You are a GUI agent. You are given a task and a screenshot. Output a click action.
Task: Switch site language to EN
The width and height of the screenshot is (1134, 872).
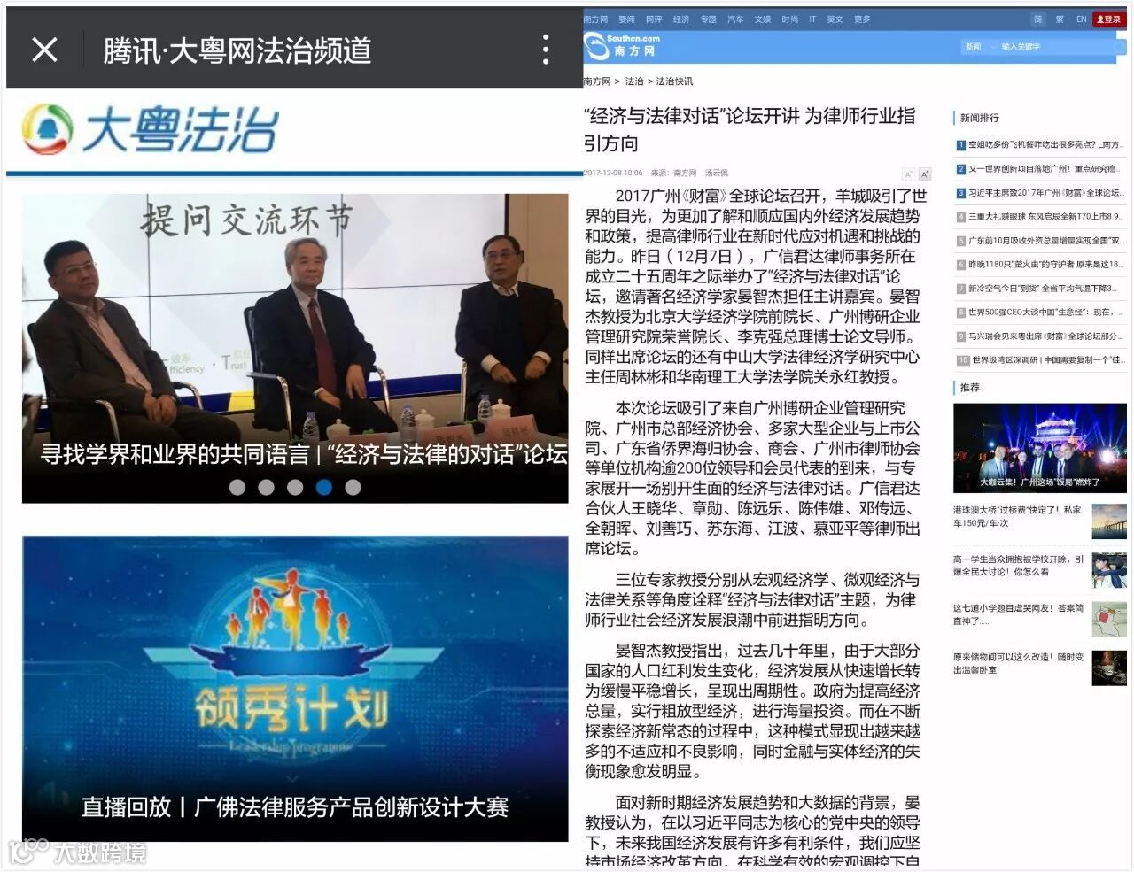tap(1082, 19)
